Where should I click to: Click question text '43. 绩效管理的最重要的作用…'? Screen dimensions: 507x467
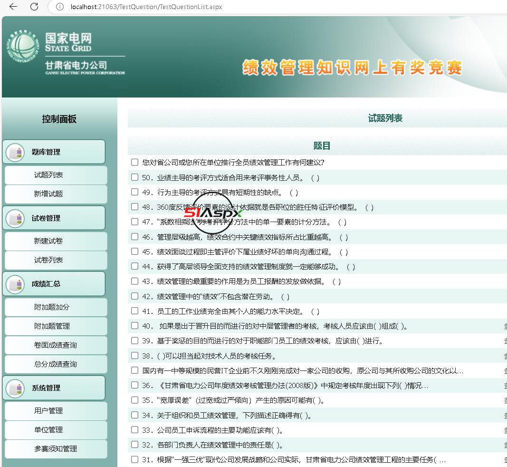[x=241, y=282]
